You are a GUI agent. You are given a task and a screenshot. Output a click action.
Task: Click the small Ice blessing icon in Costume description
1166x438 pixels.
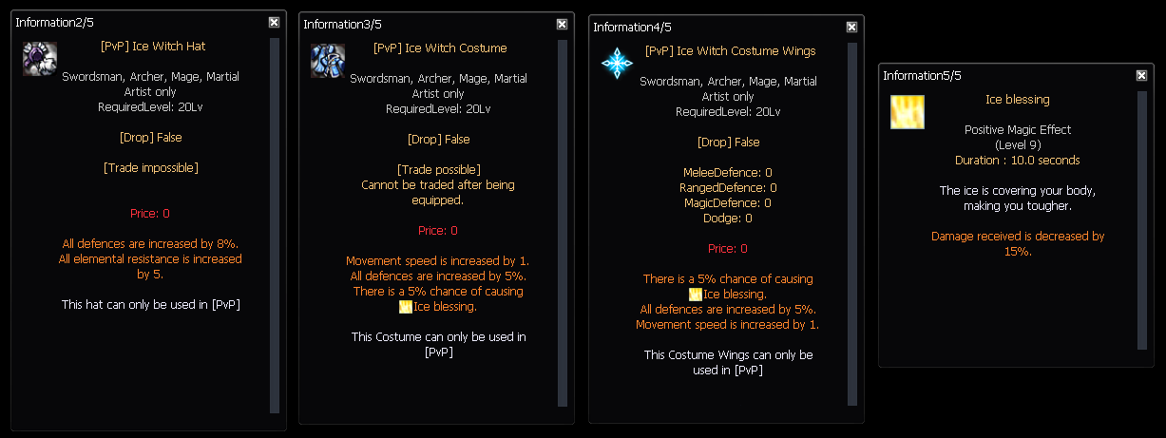[406, 306]
